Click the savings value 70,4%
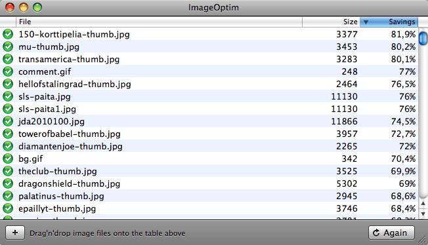Image resolution: width=428 pixels, height=245 pixels. click(403, 159)
